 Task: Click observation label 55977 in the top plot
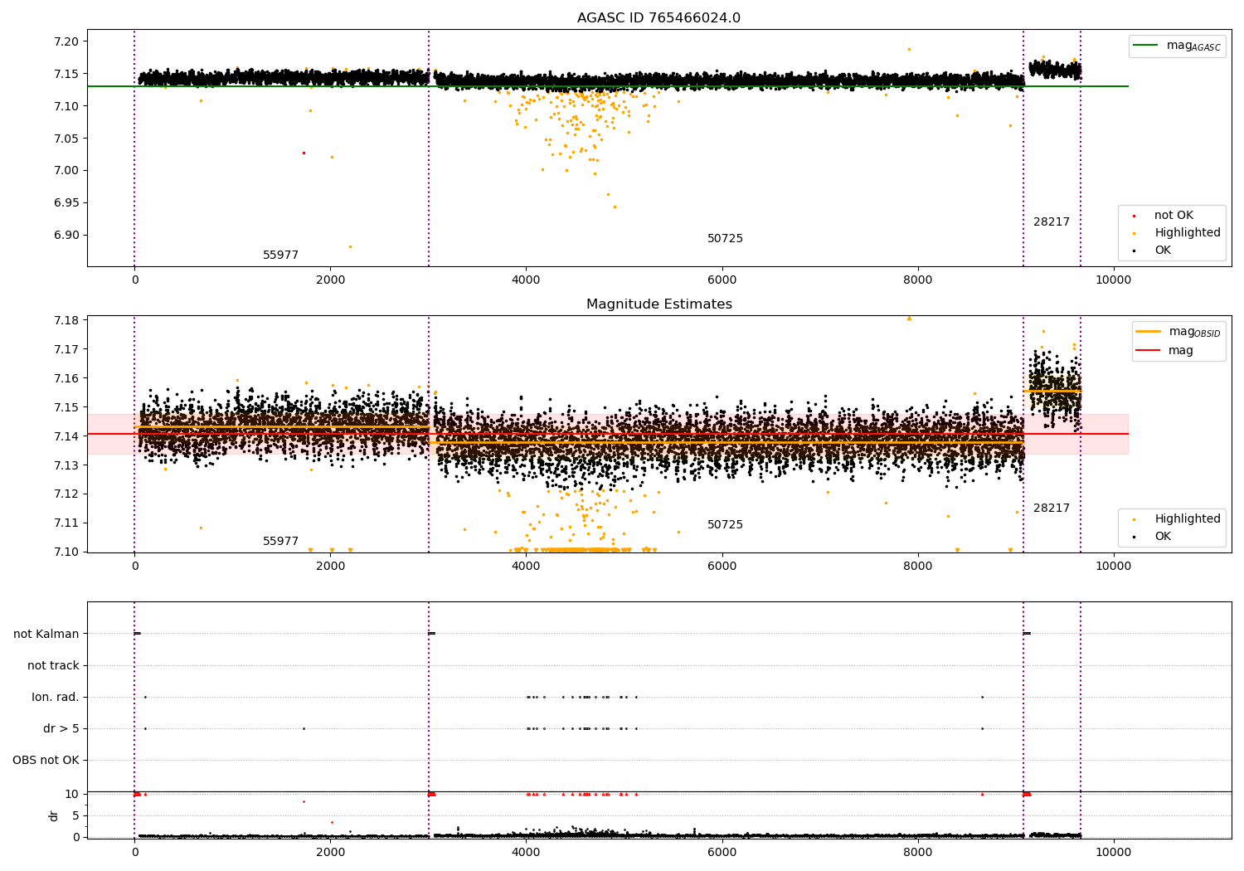280,255
